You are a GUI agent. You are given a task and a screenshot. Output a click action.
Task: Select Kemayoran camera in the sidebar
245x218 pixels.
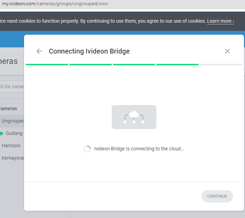pyautogui.click(x=13, y=158)
